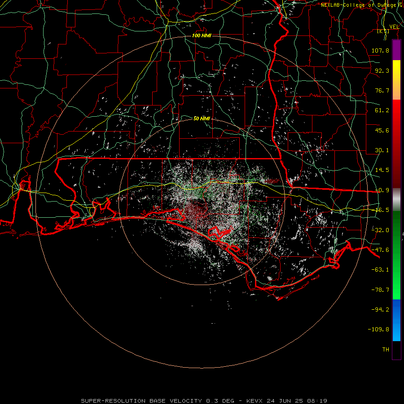
Task: Select the -94.2 scale value
Action: point(380,309)
